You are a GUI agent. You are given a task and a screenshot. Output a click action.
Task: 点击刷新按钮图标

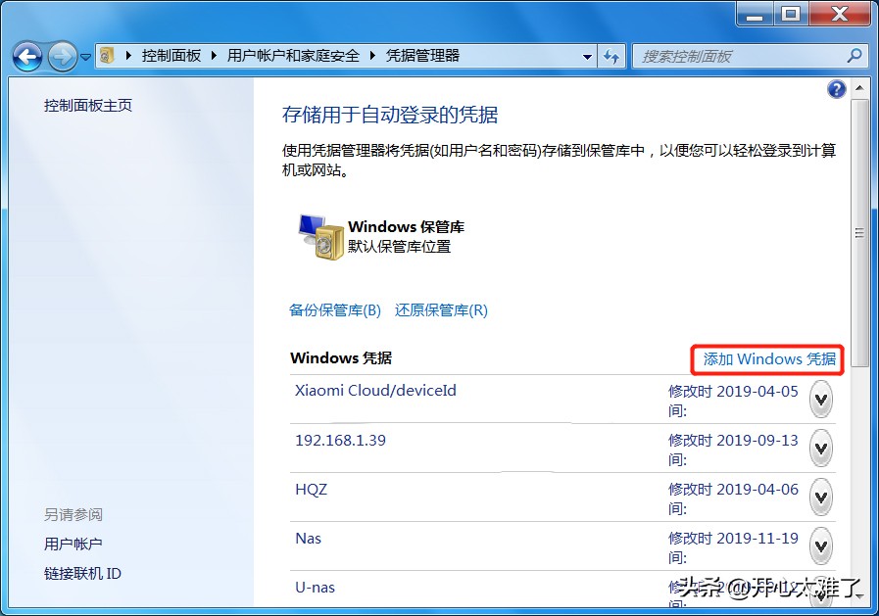(x=611, y=56)
